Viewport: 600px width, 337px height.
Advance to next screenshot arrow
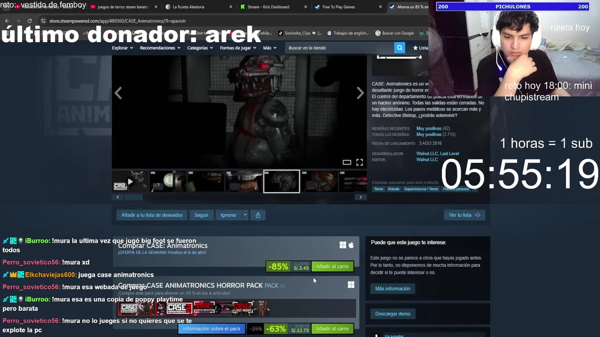(360, 93)
